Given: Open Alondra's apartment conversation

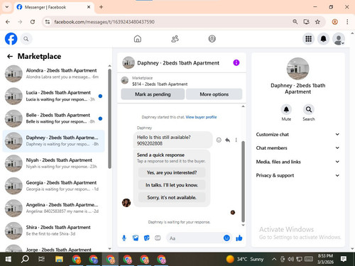Looking at the screenshot, I should click(54, 74).
